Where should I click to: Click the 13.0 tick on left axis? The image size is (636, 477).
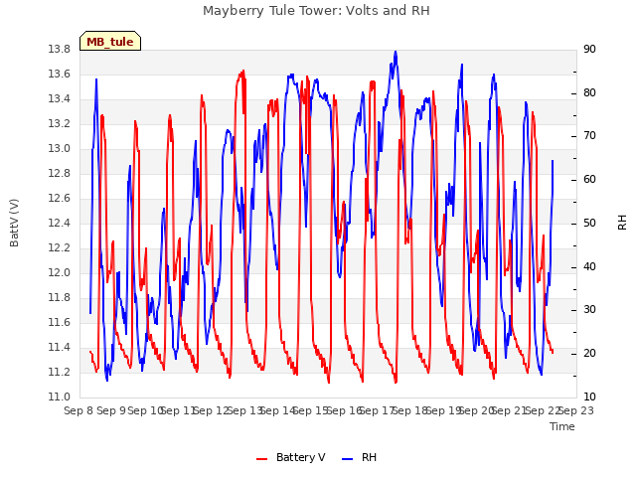point(60,149)
